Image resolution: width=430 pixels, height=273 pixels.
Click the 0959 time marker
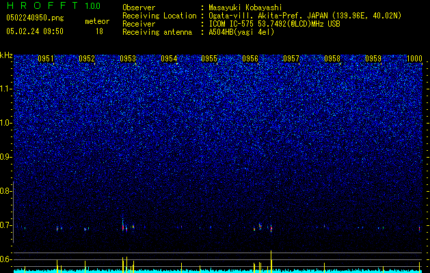[373, 59]
